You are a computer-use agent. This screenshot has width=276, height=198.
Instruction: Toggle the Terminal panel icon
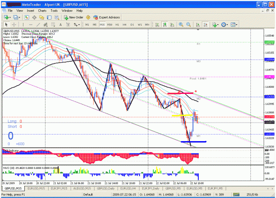[x=49, y=17]
